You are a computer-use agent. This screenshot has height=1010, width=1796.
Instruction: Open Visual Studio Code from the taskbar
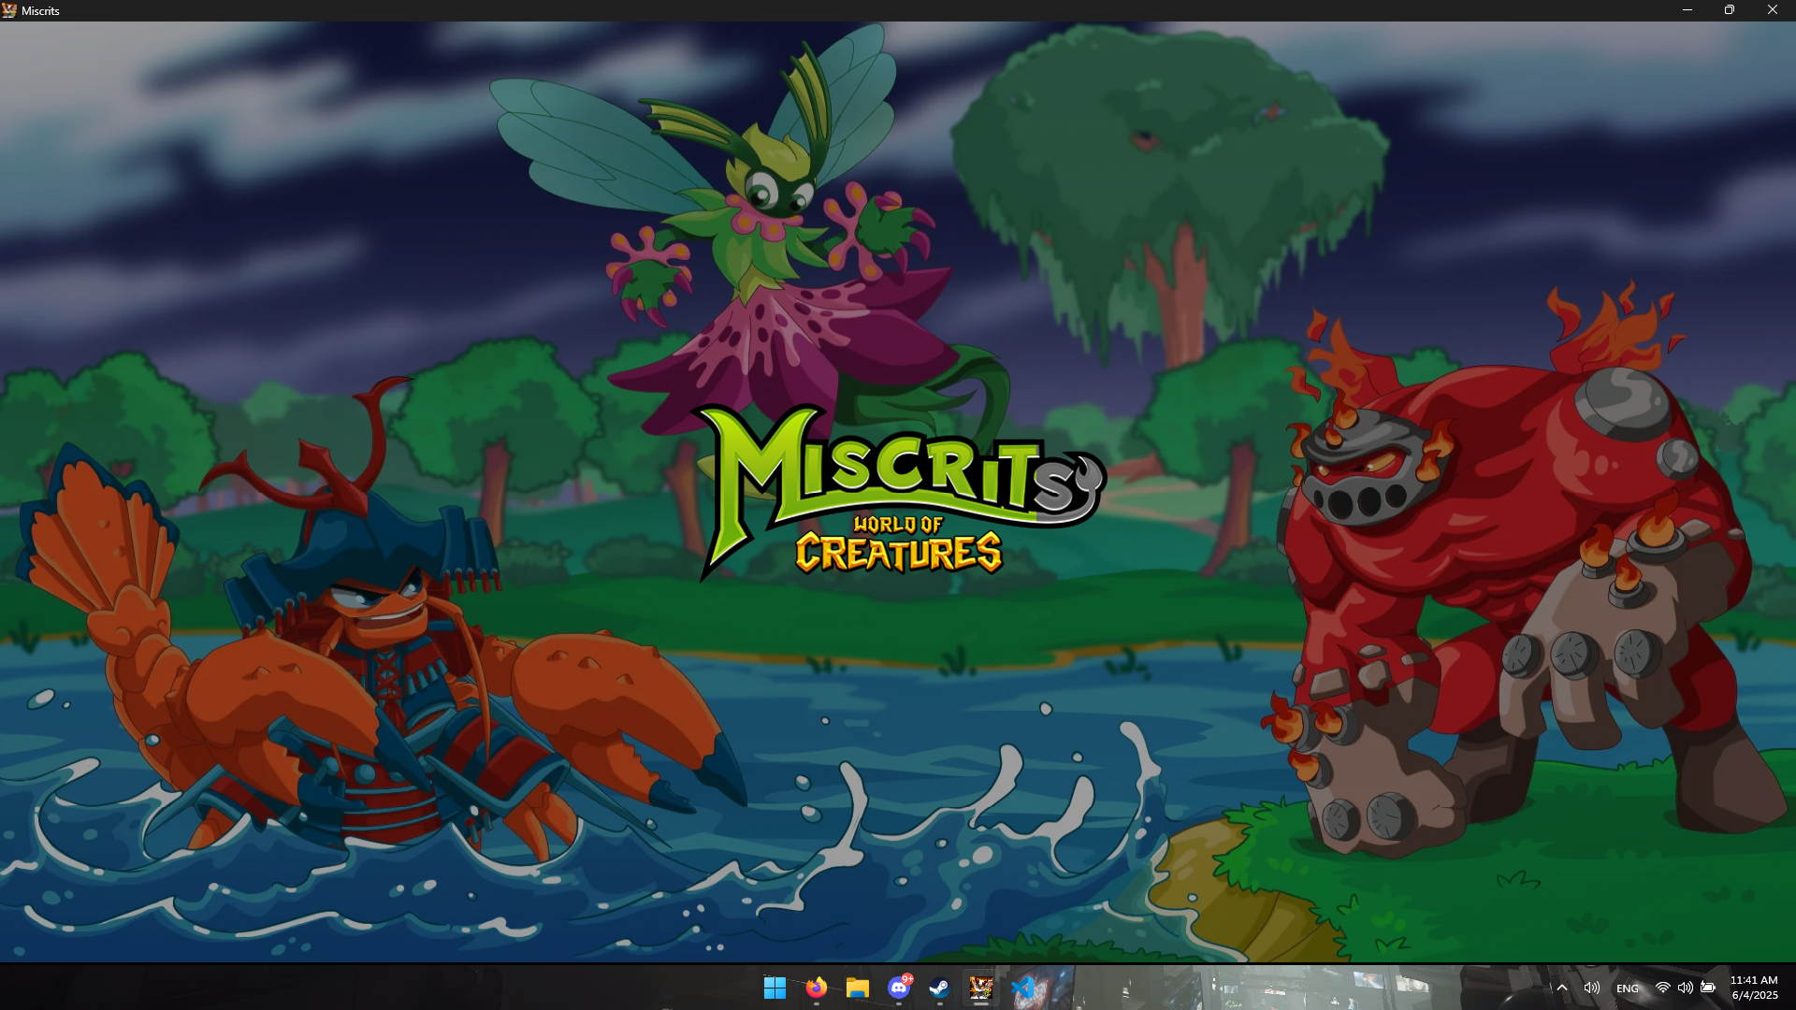pos(1022,988)
